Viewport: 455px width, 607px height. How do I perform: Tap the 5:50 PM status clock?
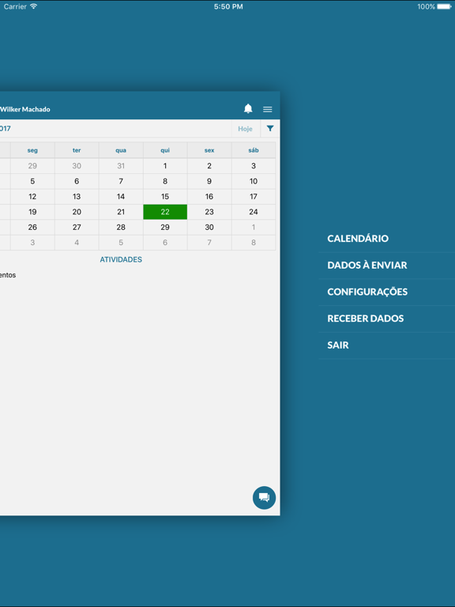228,6
